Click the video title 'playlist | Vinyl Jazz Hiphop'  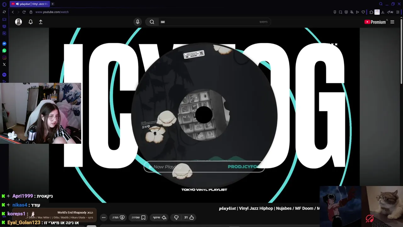[x=269, y=208]
